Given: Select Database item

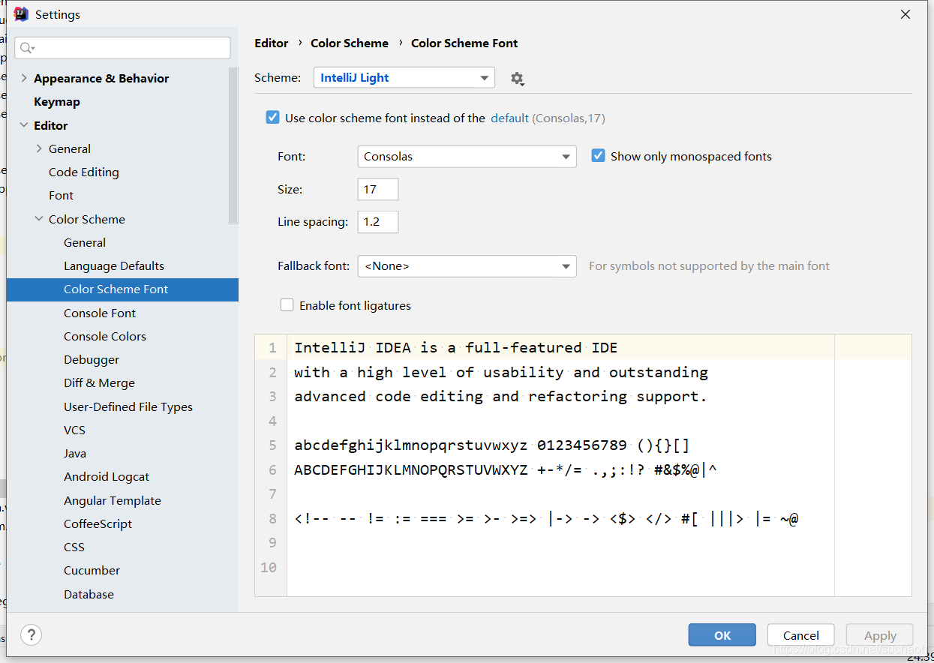Looking at the screenshot, I should [89, 595].
